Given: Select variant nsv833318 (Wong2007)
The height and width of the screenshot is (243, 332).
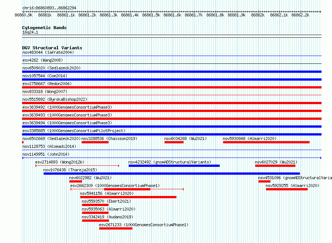Looking at the screenshot, I should tap(45, 91).
